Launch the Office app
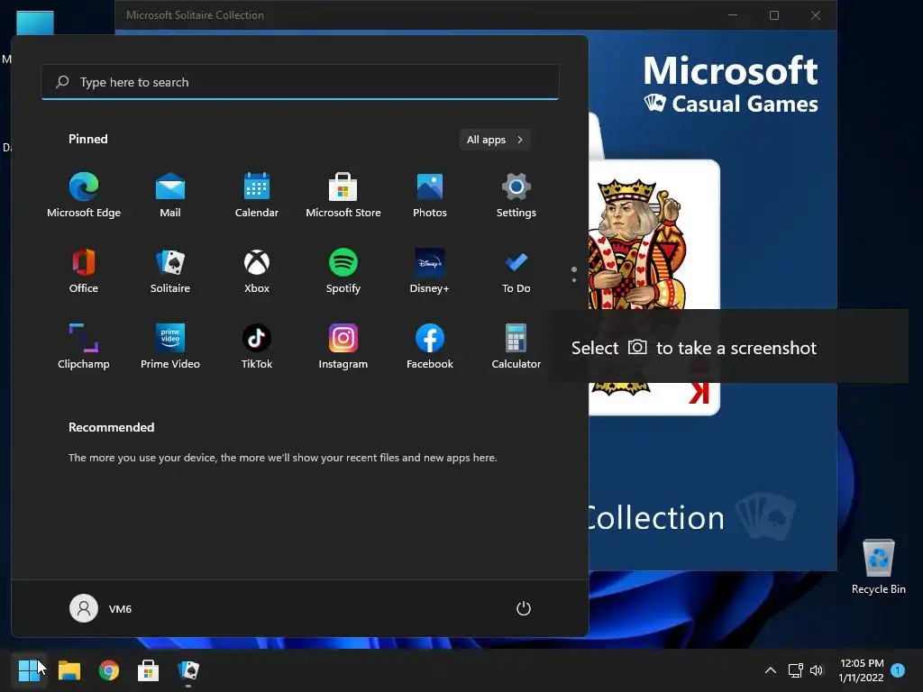The height and width of the screenshot is (692, 923). click(x=84, y=270)
